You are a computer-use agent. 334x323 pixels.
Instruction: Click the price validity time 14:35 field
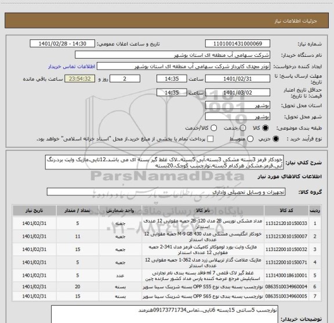click(172, 92)
